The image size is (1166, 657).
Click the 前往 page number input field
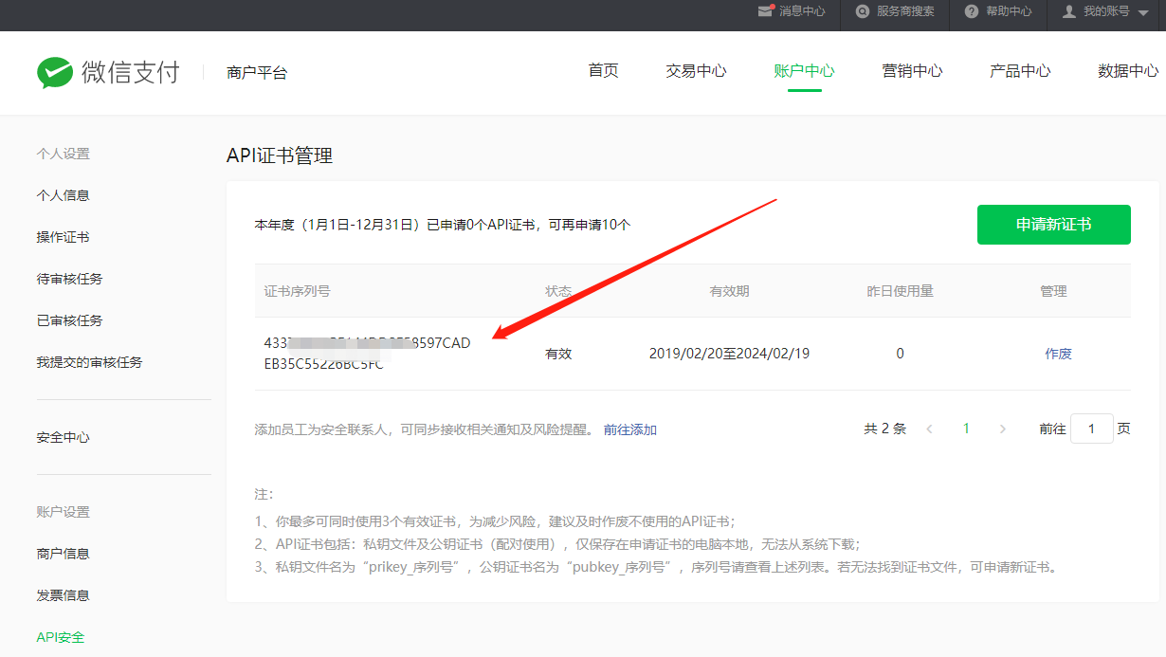pos(1092,429)
